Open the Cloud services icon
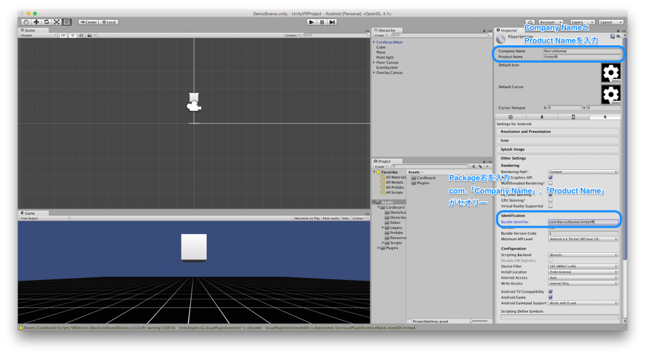 (530, 22)
